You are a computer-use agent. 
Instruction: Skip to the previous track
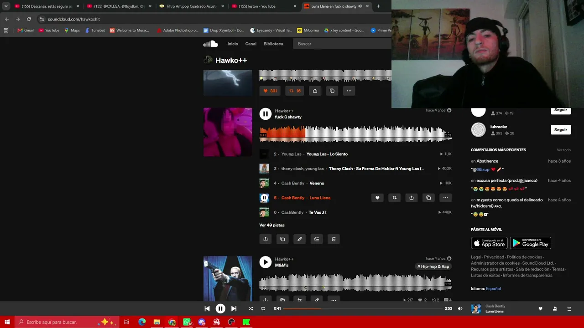(x=207, y=308)
